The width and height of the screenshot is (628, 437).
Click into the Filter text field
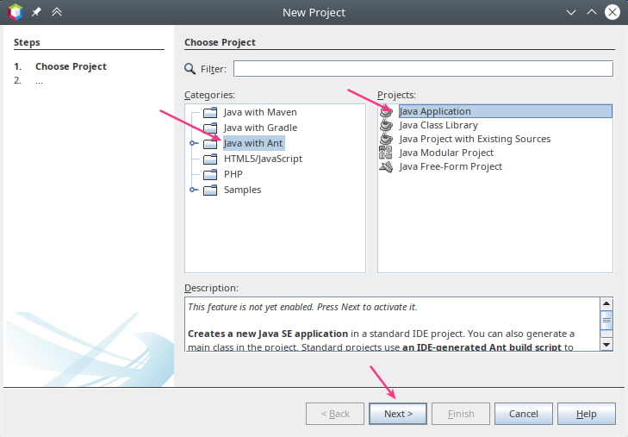pos(422,69)
